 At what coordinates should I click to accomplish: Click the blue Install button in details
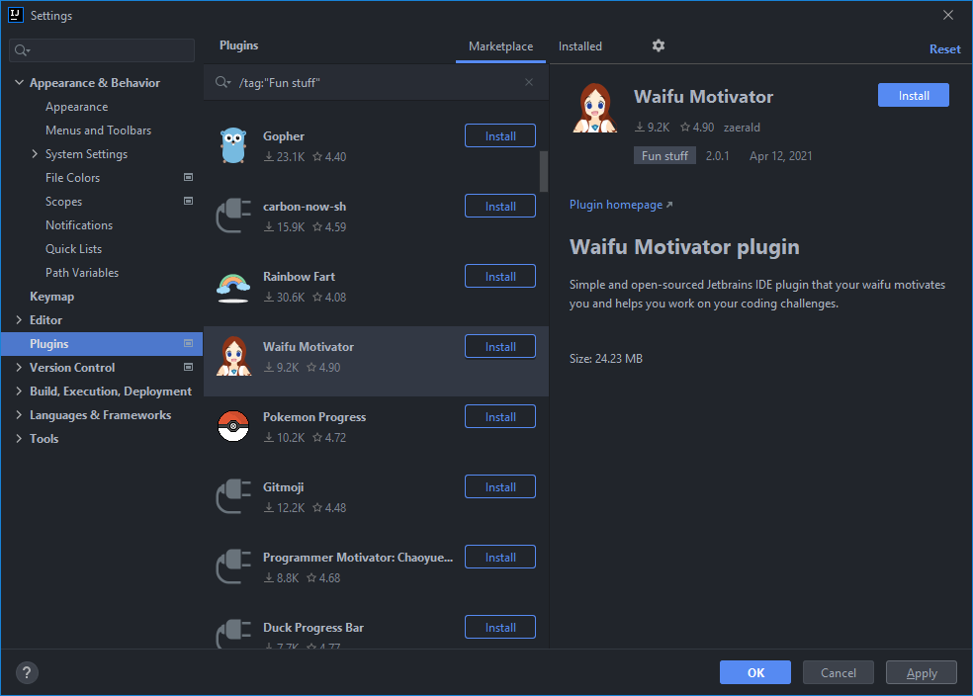pos(914,95)
